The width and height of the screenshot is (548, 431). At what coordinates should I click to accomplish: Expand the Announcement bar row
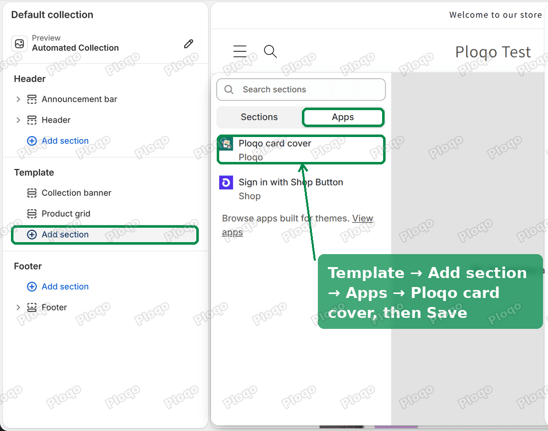18,99
